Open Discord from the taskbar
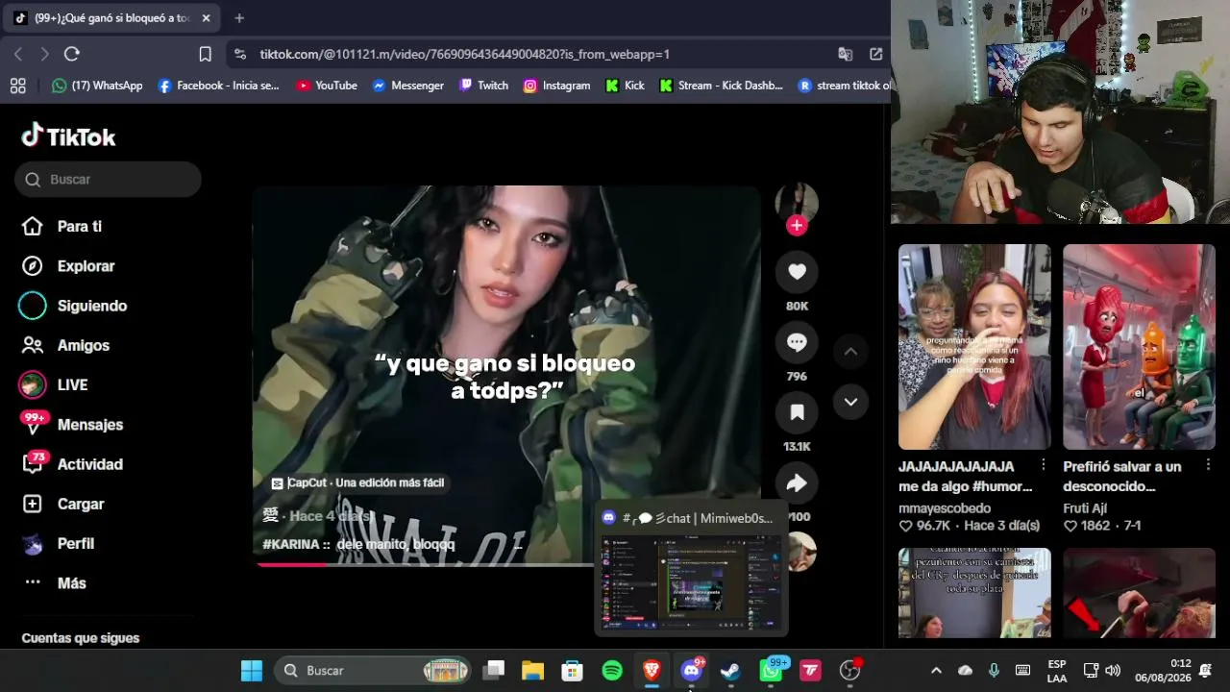The width and height of the screenshot is (1230, 692). tap(691, 671)
